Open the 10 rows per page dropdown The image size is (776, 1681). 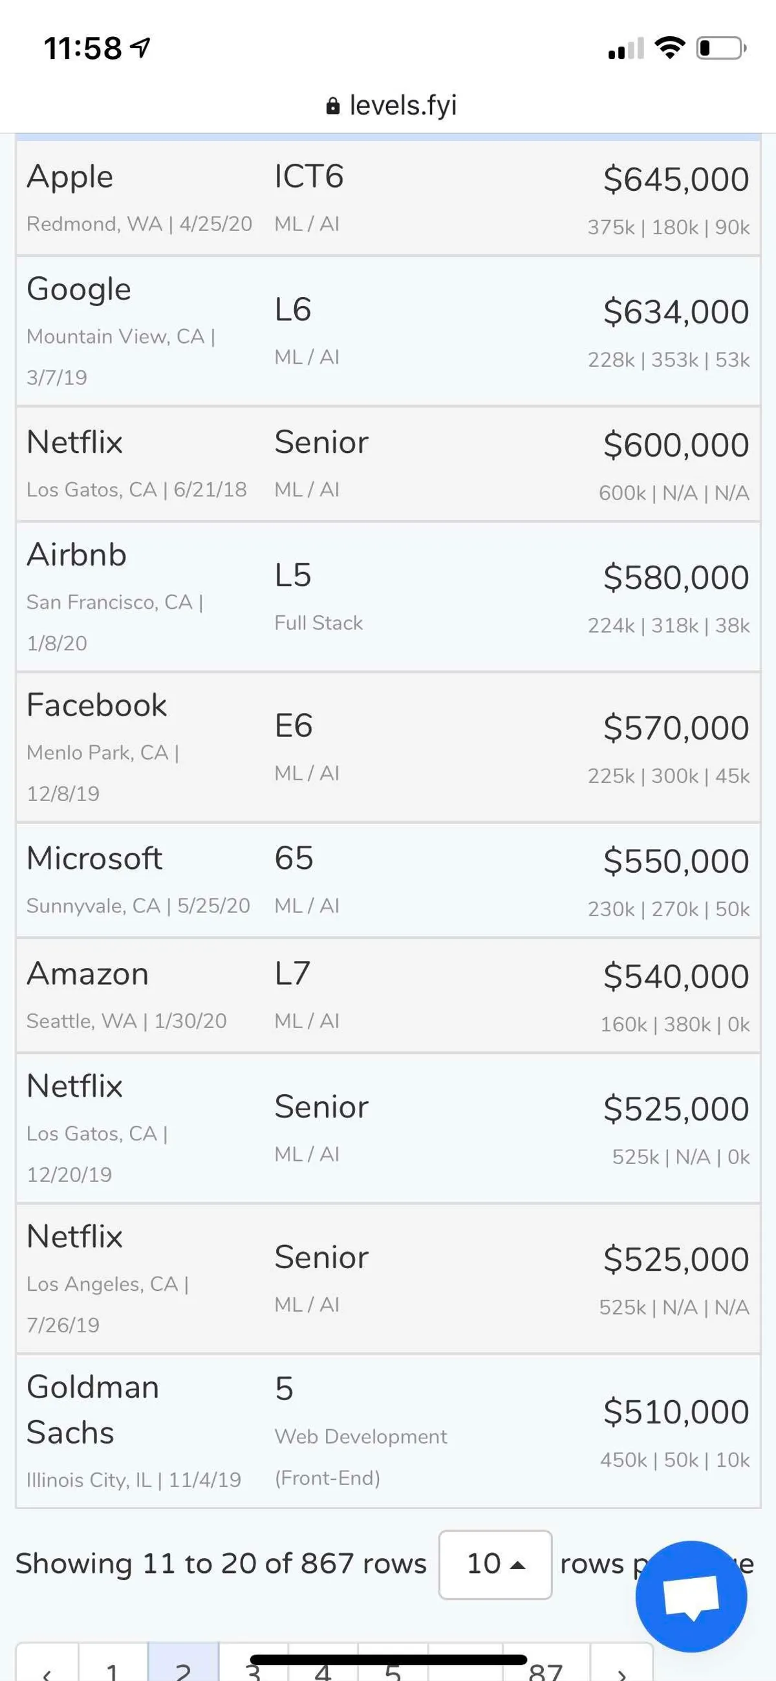tap(495, 1564)
